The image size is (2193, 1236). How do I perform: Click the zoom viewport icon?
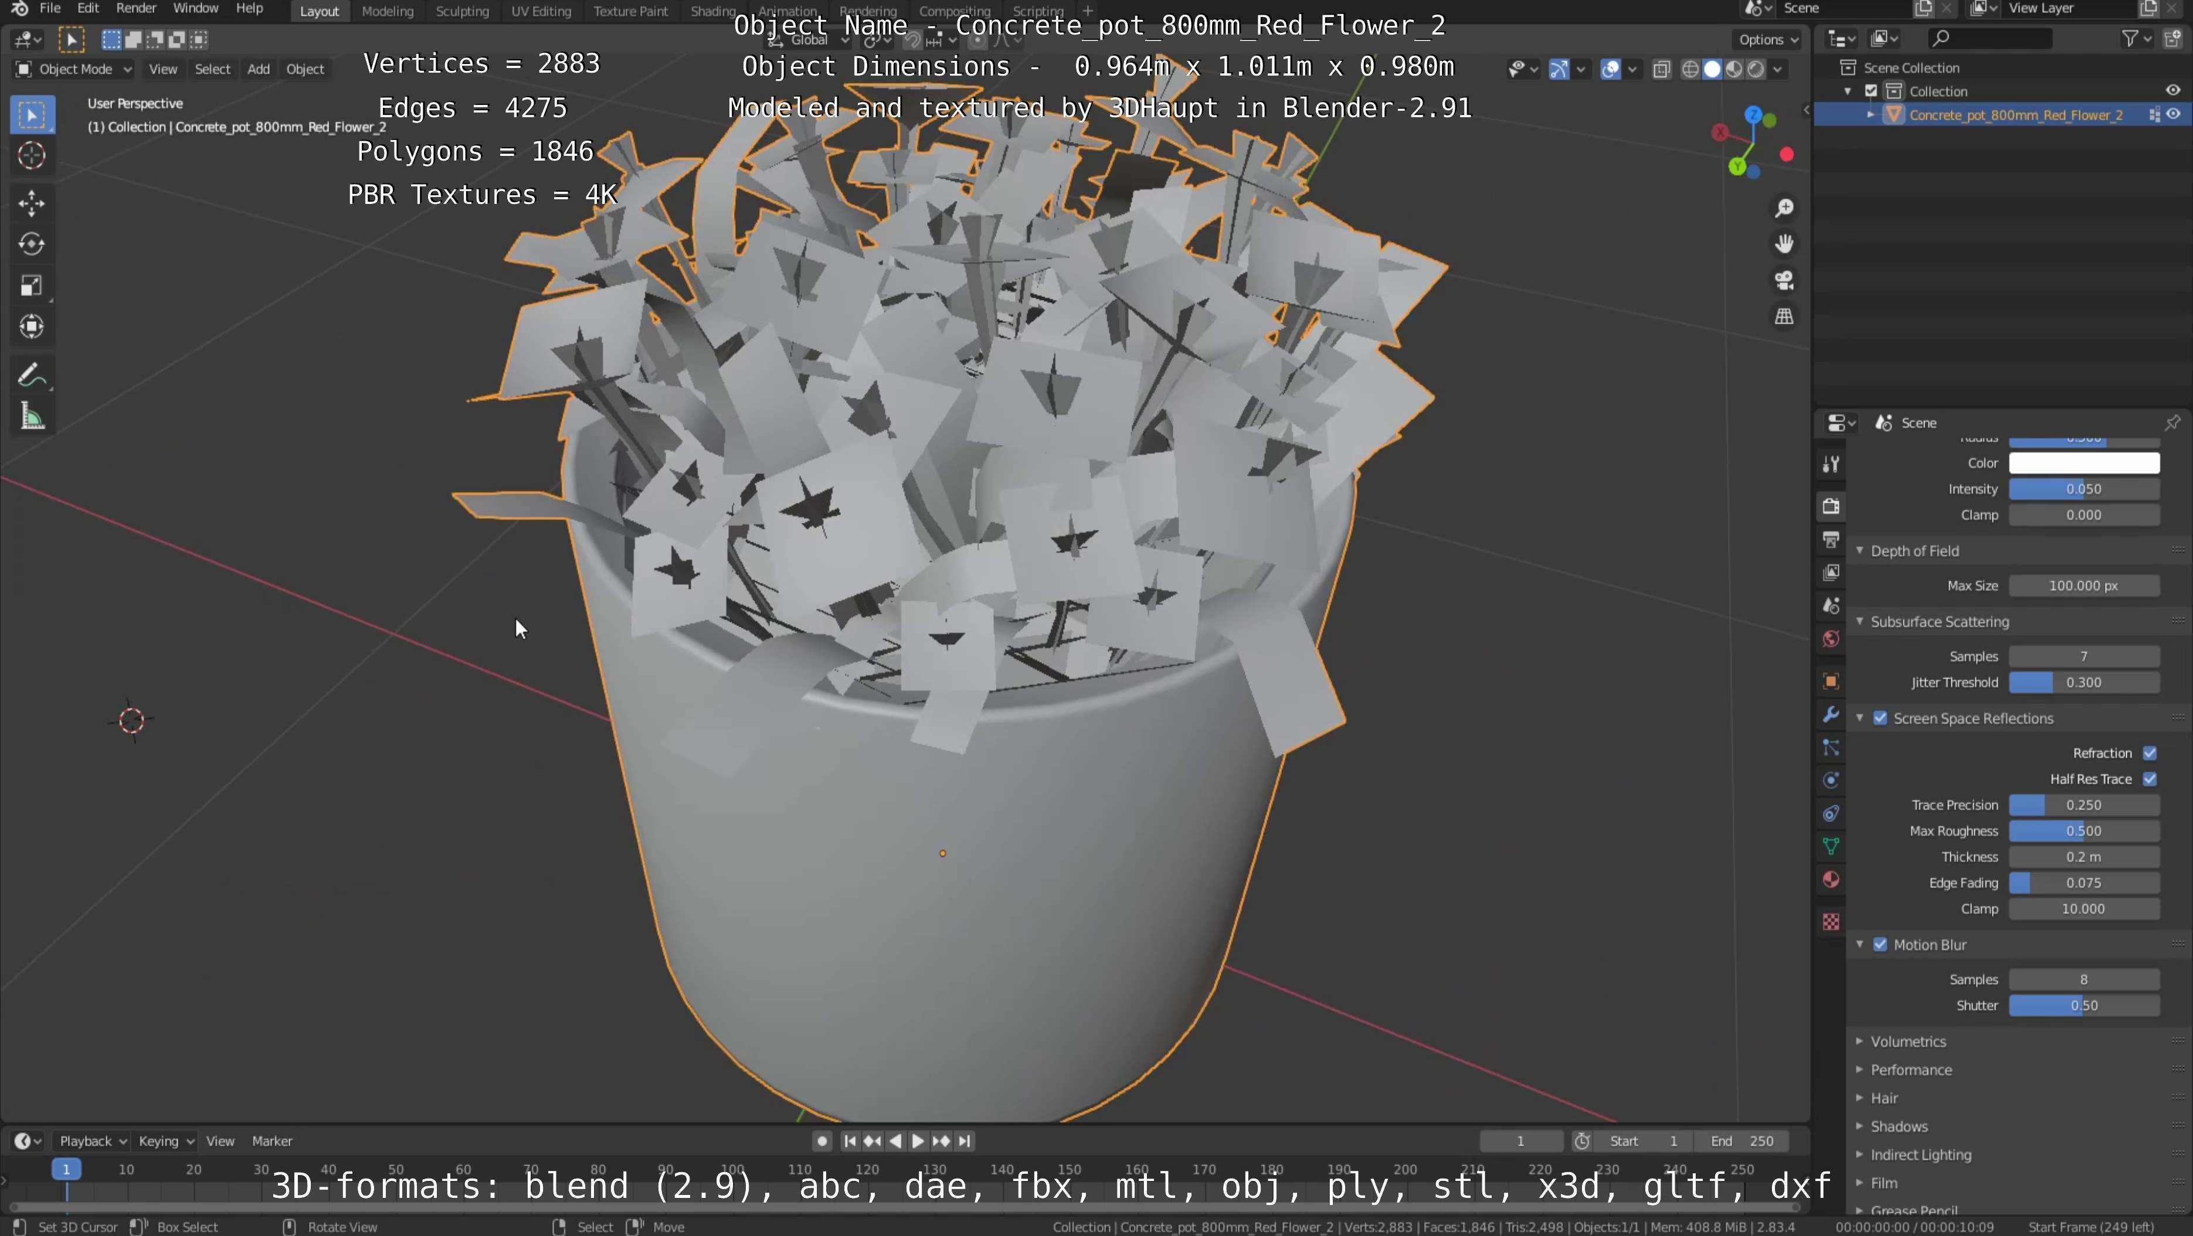tap(1784, 209)
